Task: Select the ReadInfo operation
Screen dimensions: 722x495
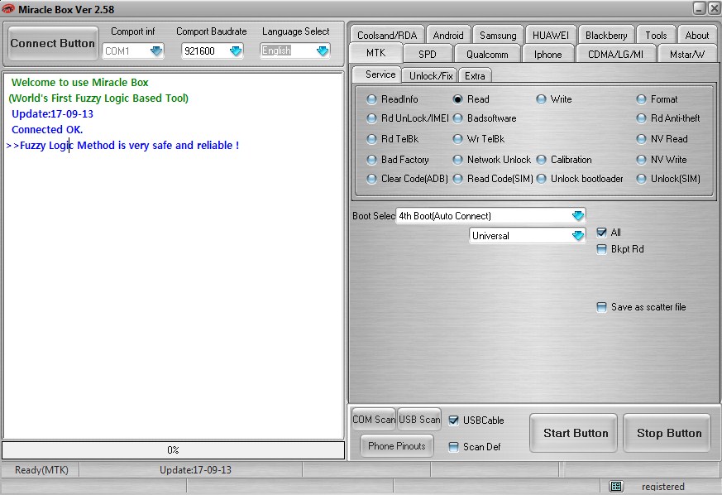Action: coord(372,99)
